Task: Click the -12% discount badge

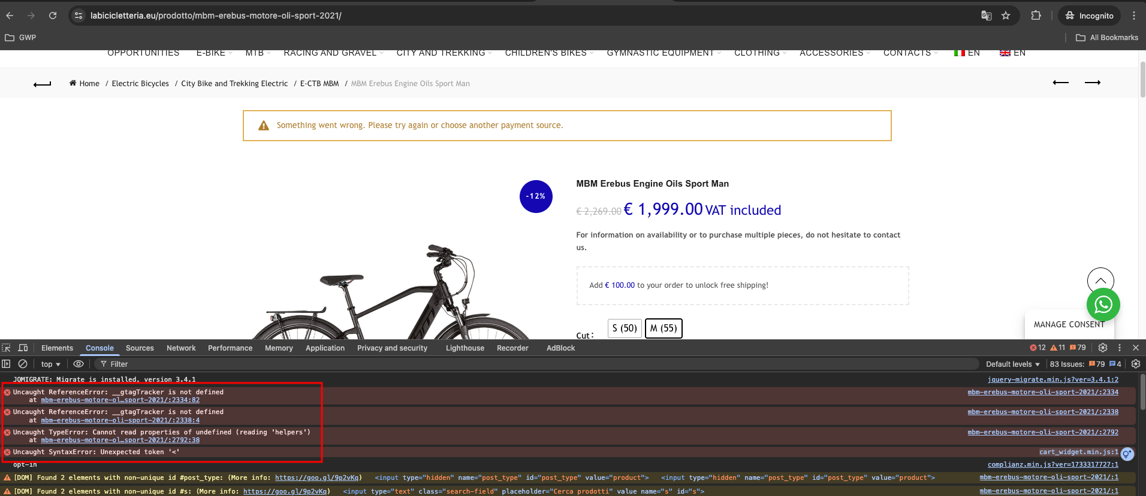Action: click(536, 196)
